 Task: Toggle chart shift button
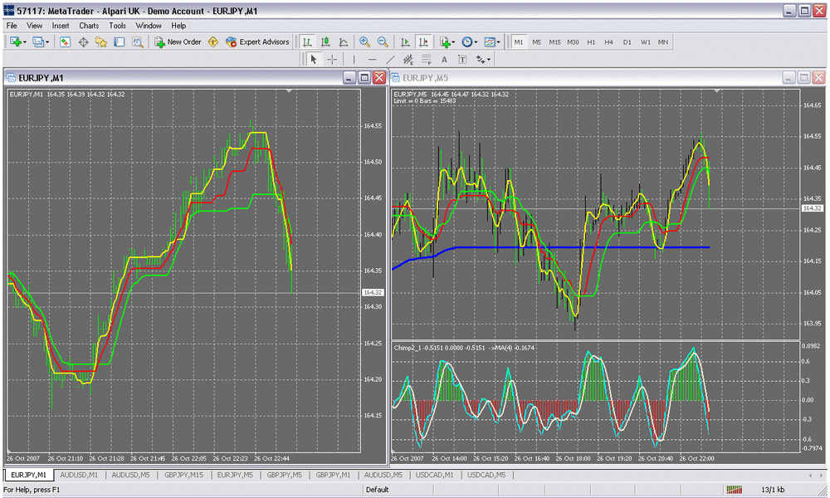[423, 41]
